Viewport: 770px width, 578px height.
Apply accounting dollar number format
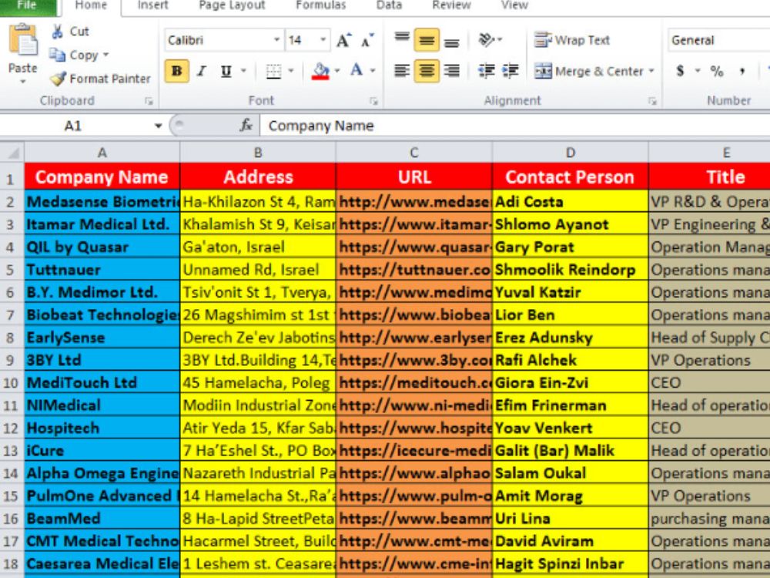680,71
